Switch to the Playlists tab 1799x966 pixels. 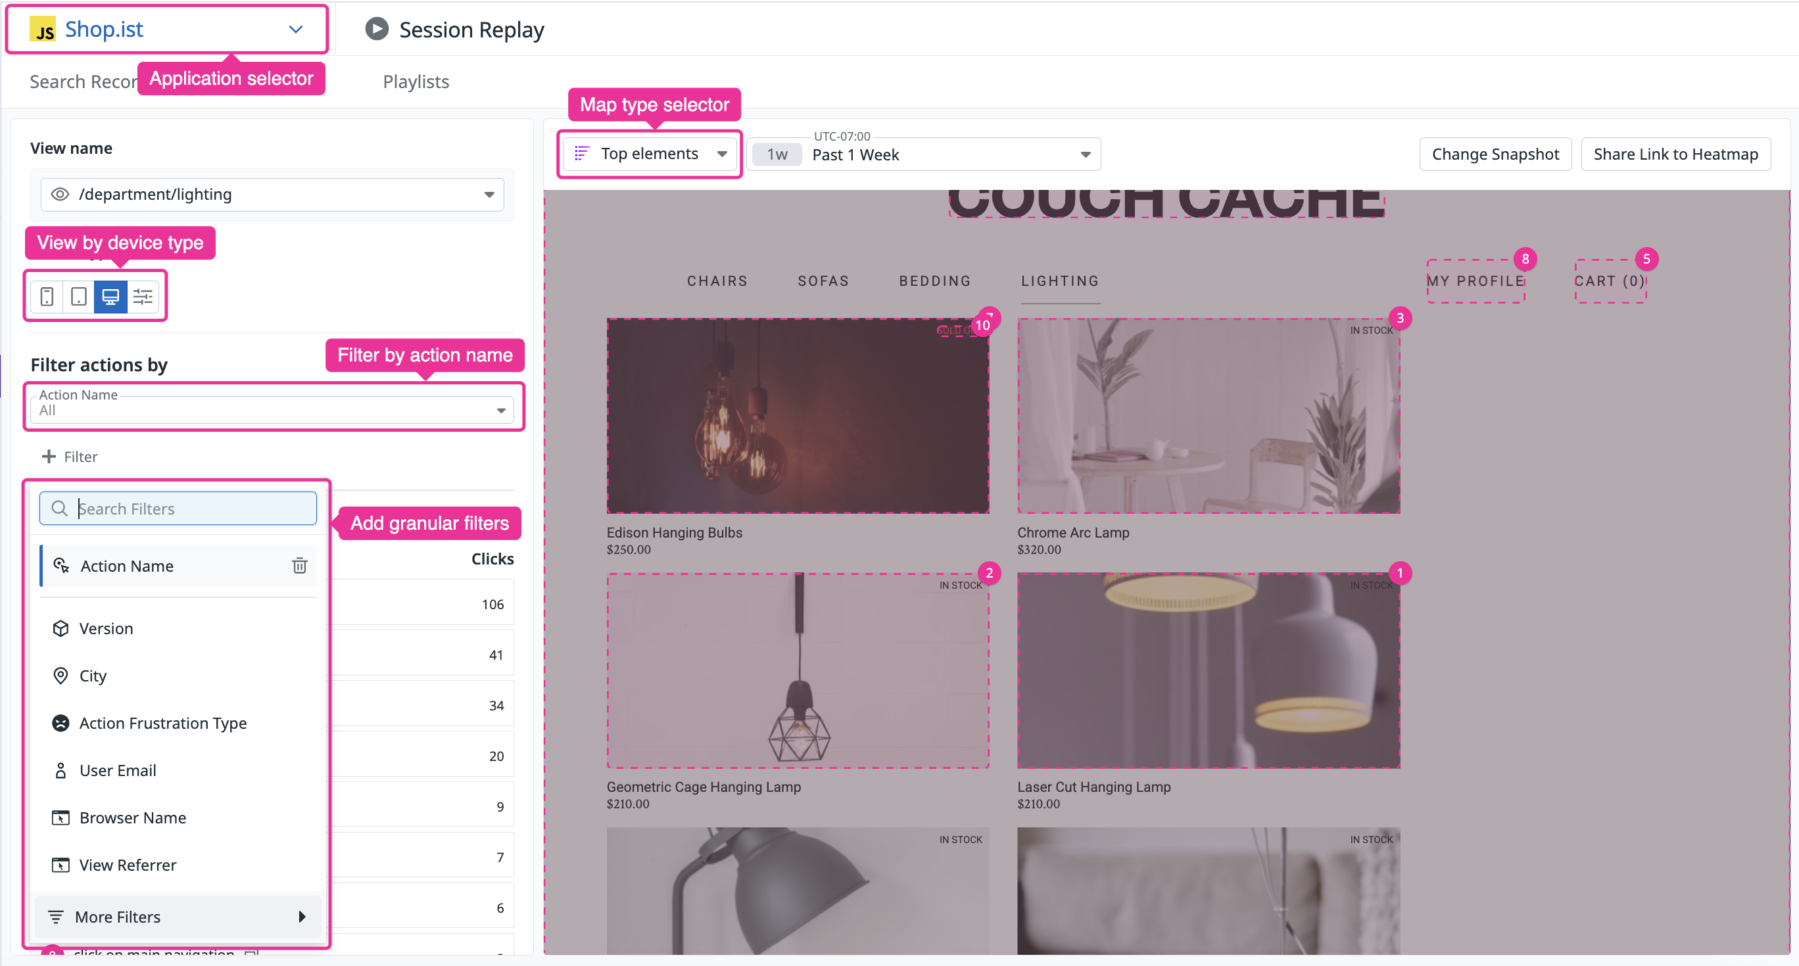tap(416, 81)
